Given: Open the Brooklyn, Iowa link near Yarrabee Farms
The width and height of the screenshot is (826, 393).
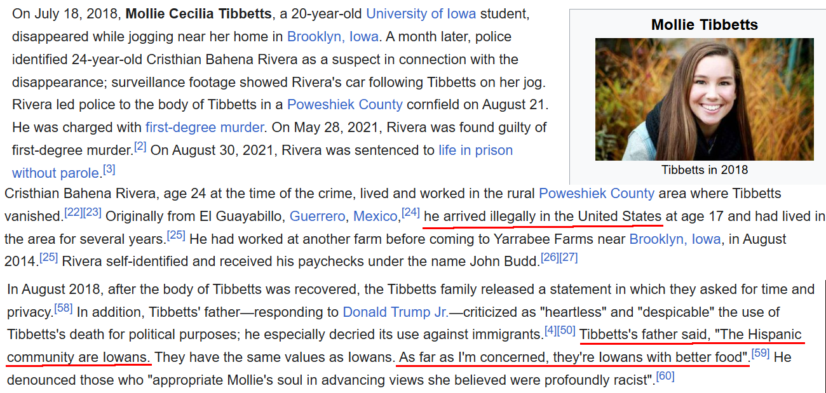Looking at the screenshot, I should pyautogui.click(x=675, y=239).
